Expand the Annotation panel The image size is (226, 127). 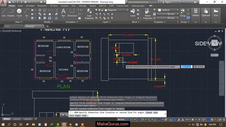[x=72, y=22]
